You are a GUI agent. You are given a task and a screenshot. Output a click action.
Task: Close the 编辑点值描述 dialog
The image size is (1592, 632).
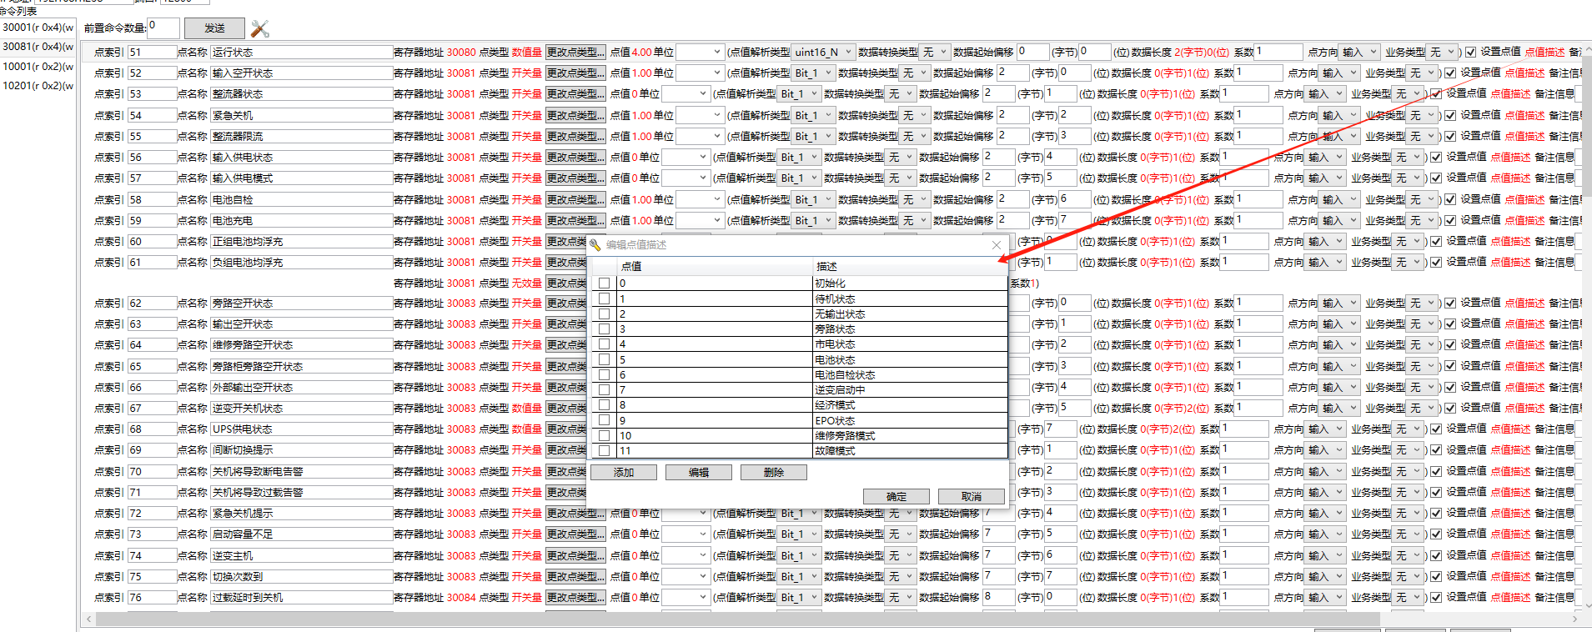click(x=996, y=245)
